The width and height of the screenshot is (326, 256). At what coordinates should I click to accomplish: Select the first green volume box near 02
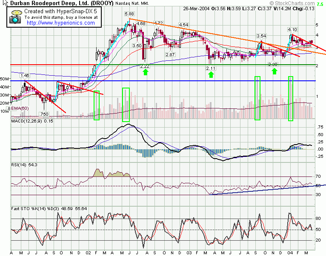click(97, 105)
